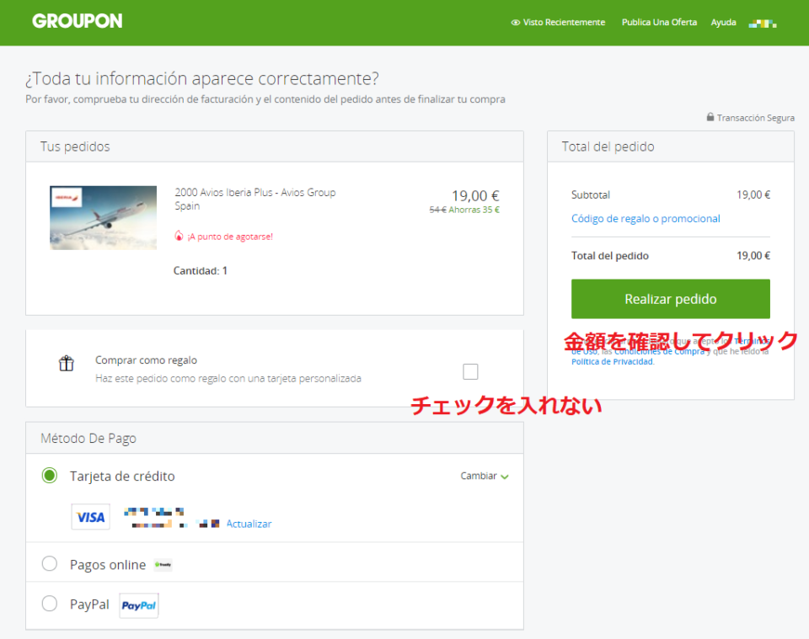Open the user account menu in header
Image resolution: width=809 pixels, height=639 pixels.
point(763,23)
